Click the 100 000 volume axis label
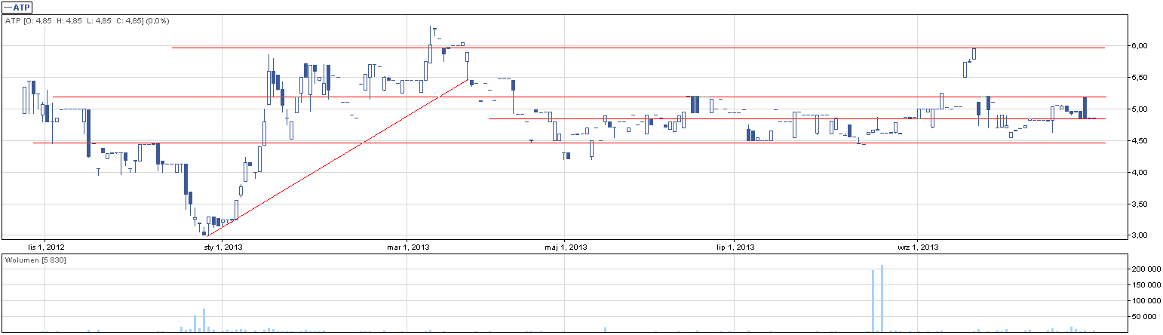1163x335 pixels. coord(1146,301)
